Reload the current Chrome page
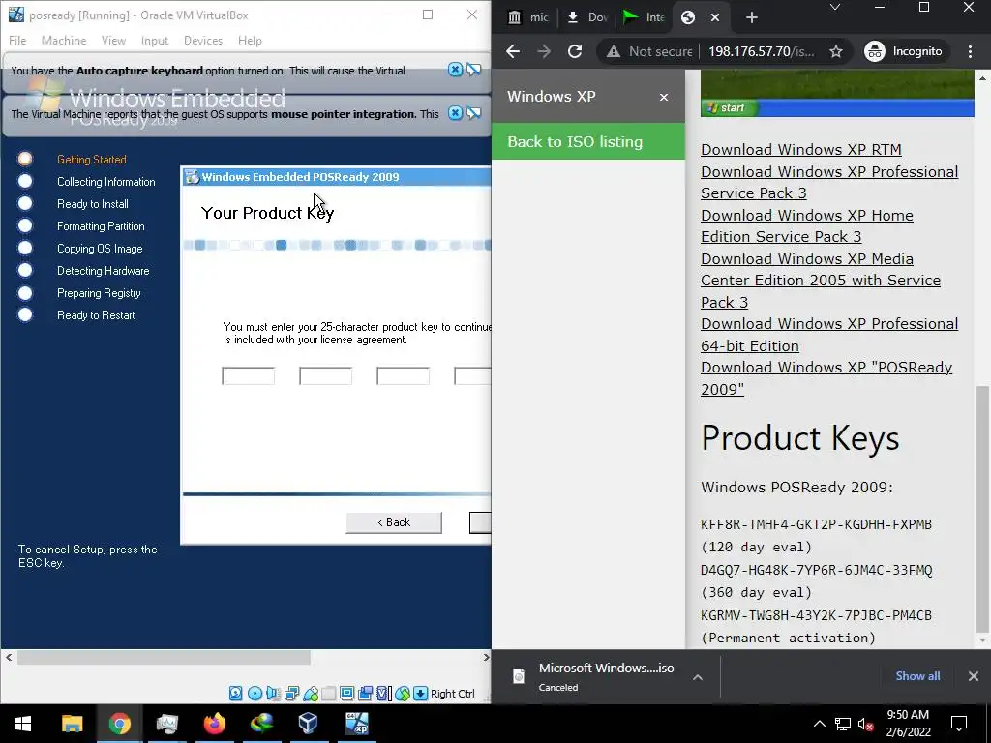Viewport: 991px width, 743px height. click(575, 51)
